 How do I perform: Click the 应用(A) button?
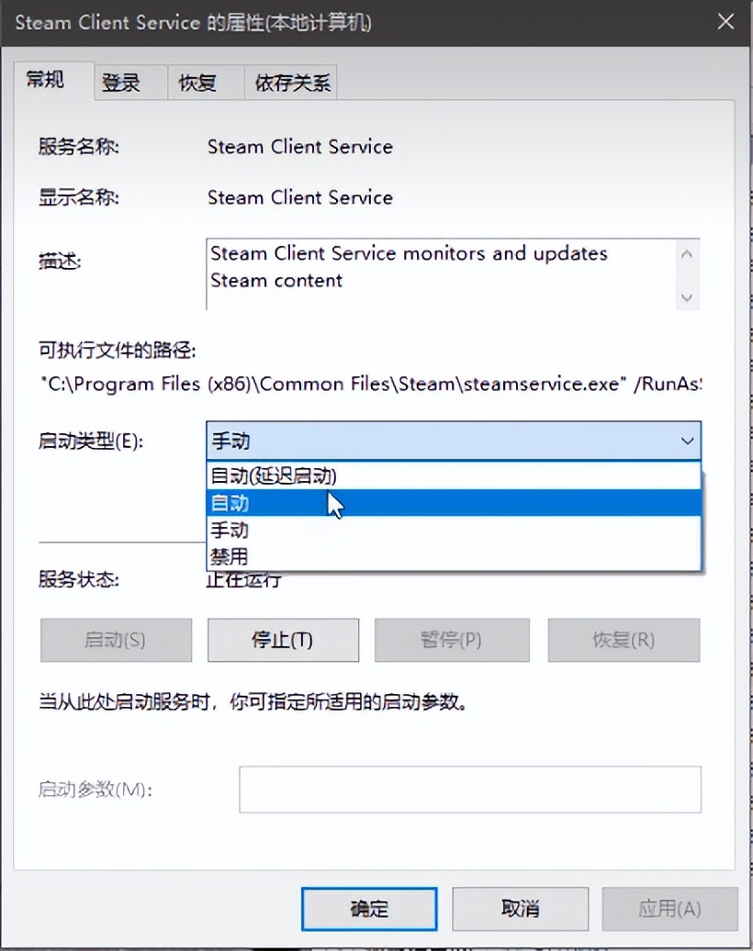(669, 909)
